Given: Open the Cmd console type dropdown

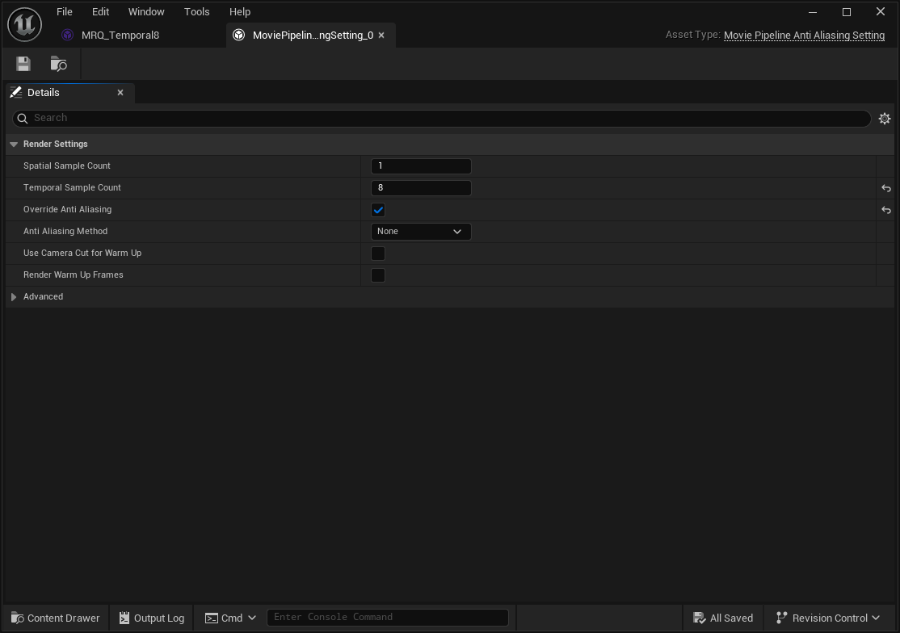Looking at the screenshot, I should pos(231,618).
